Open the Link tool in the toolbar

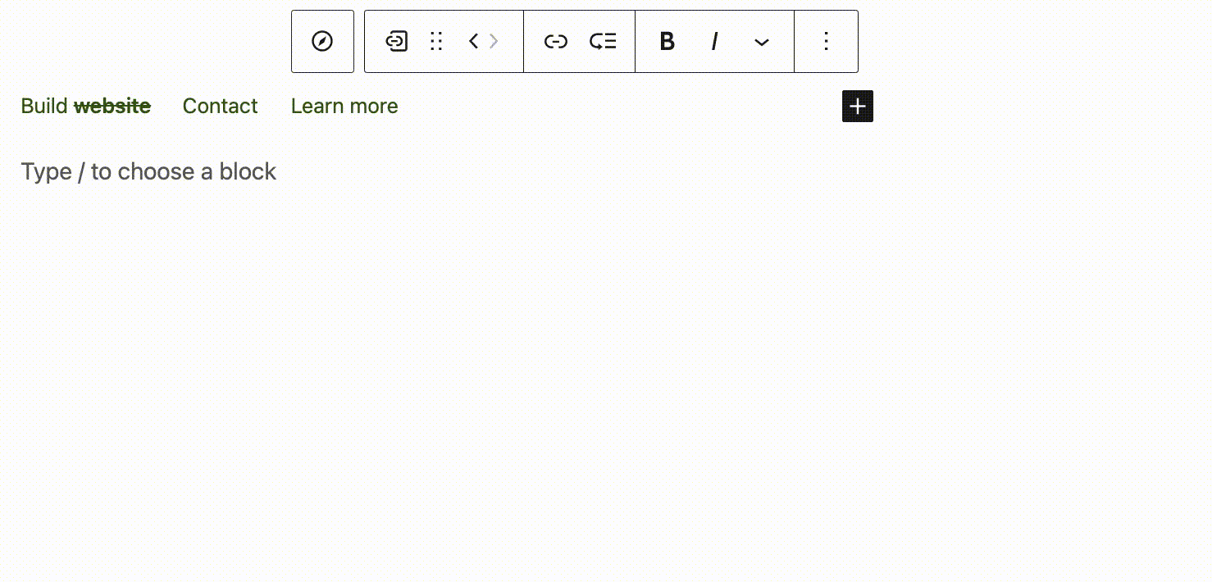(556, 41)
